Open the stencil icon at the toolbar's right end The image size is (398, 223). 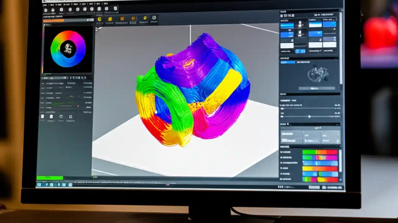(x=154, y=19)
